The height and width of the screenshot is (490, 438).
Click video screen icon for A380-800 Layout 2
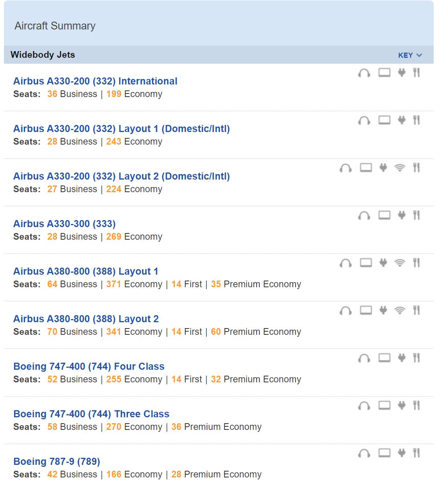click(x=366, y=310)
